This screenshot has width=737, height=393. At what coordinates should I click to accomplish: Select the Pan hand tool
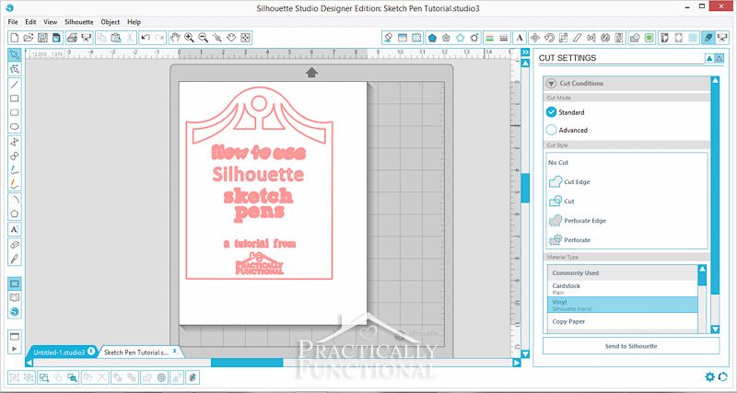click(175, 38)
